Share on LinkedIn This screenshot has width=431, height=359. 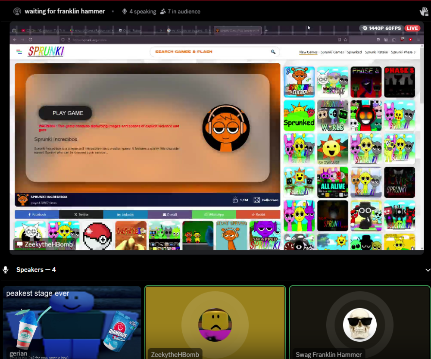[125, 215]
